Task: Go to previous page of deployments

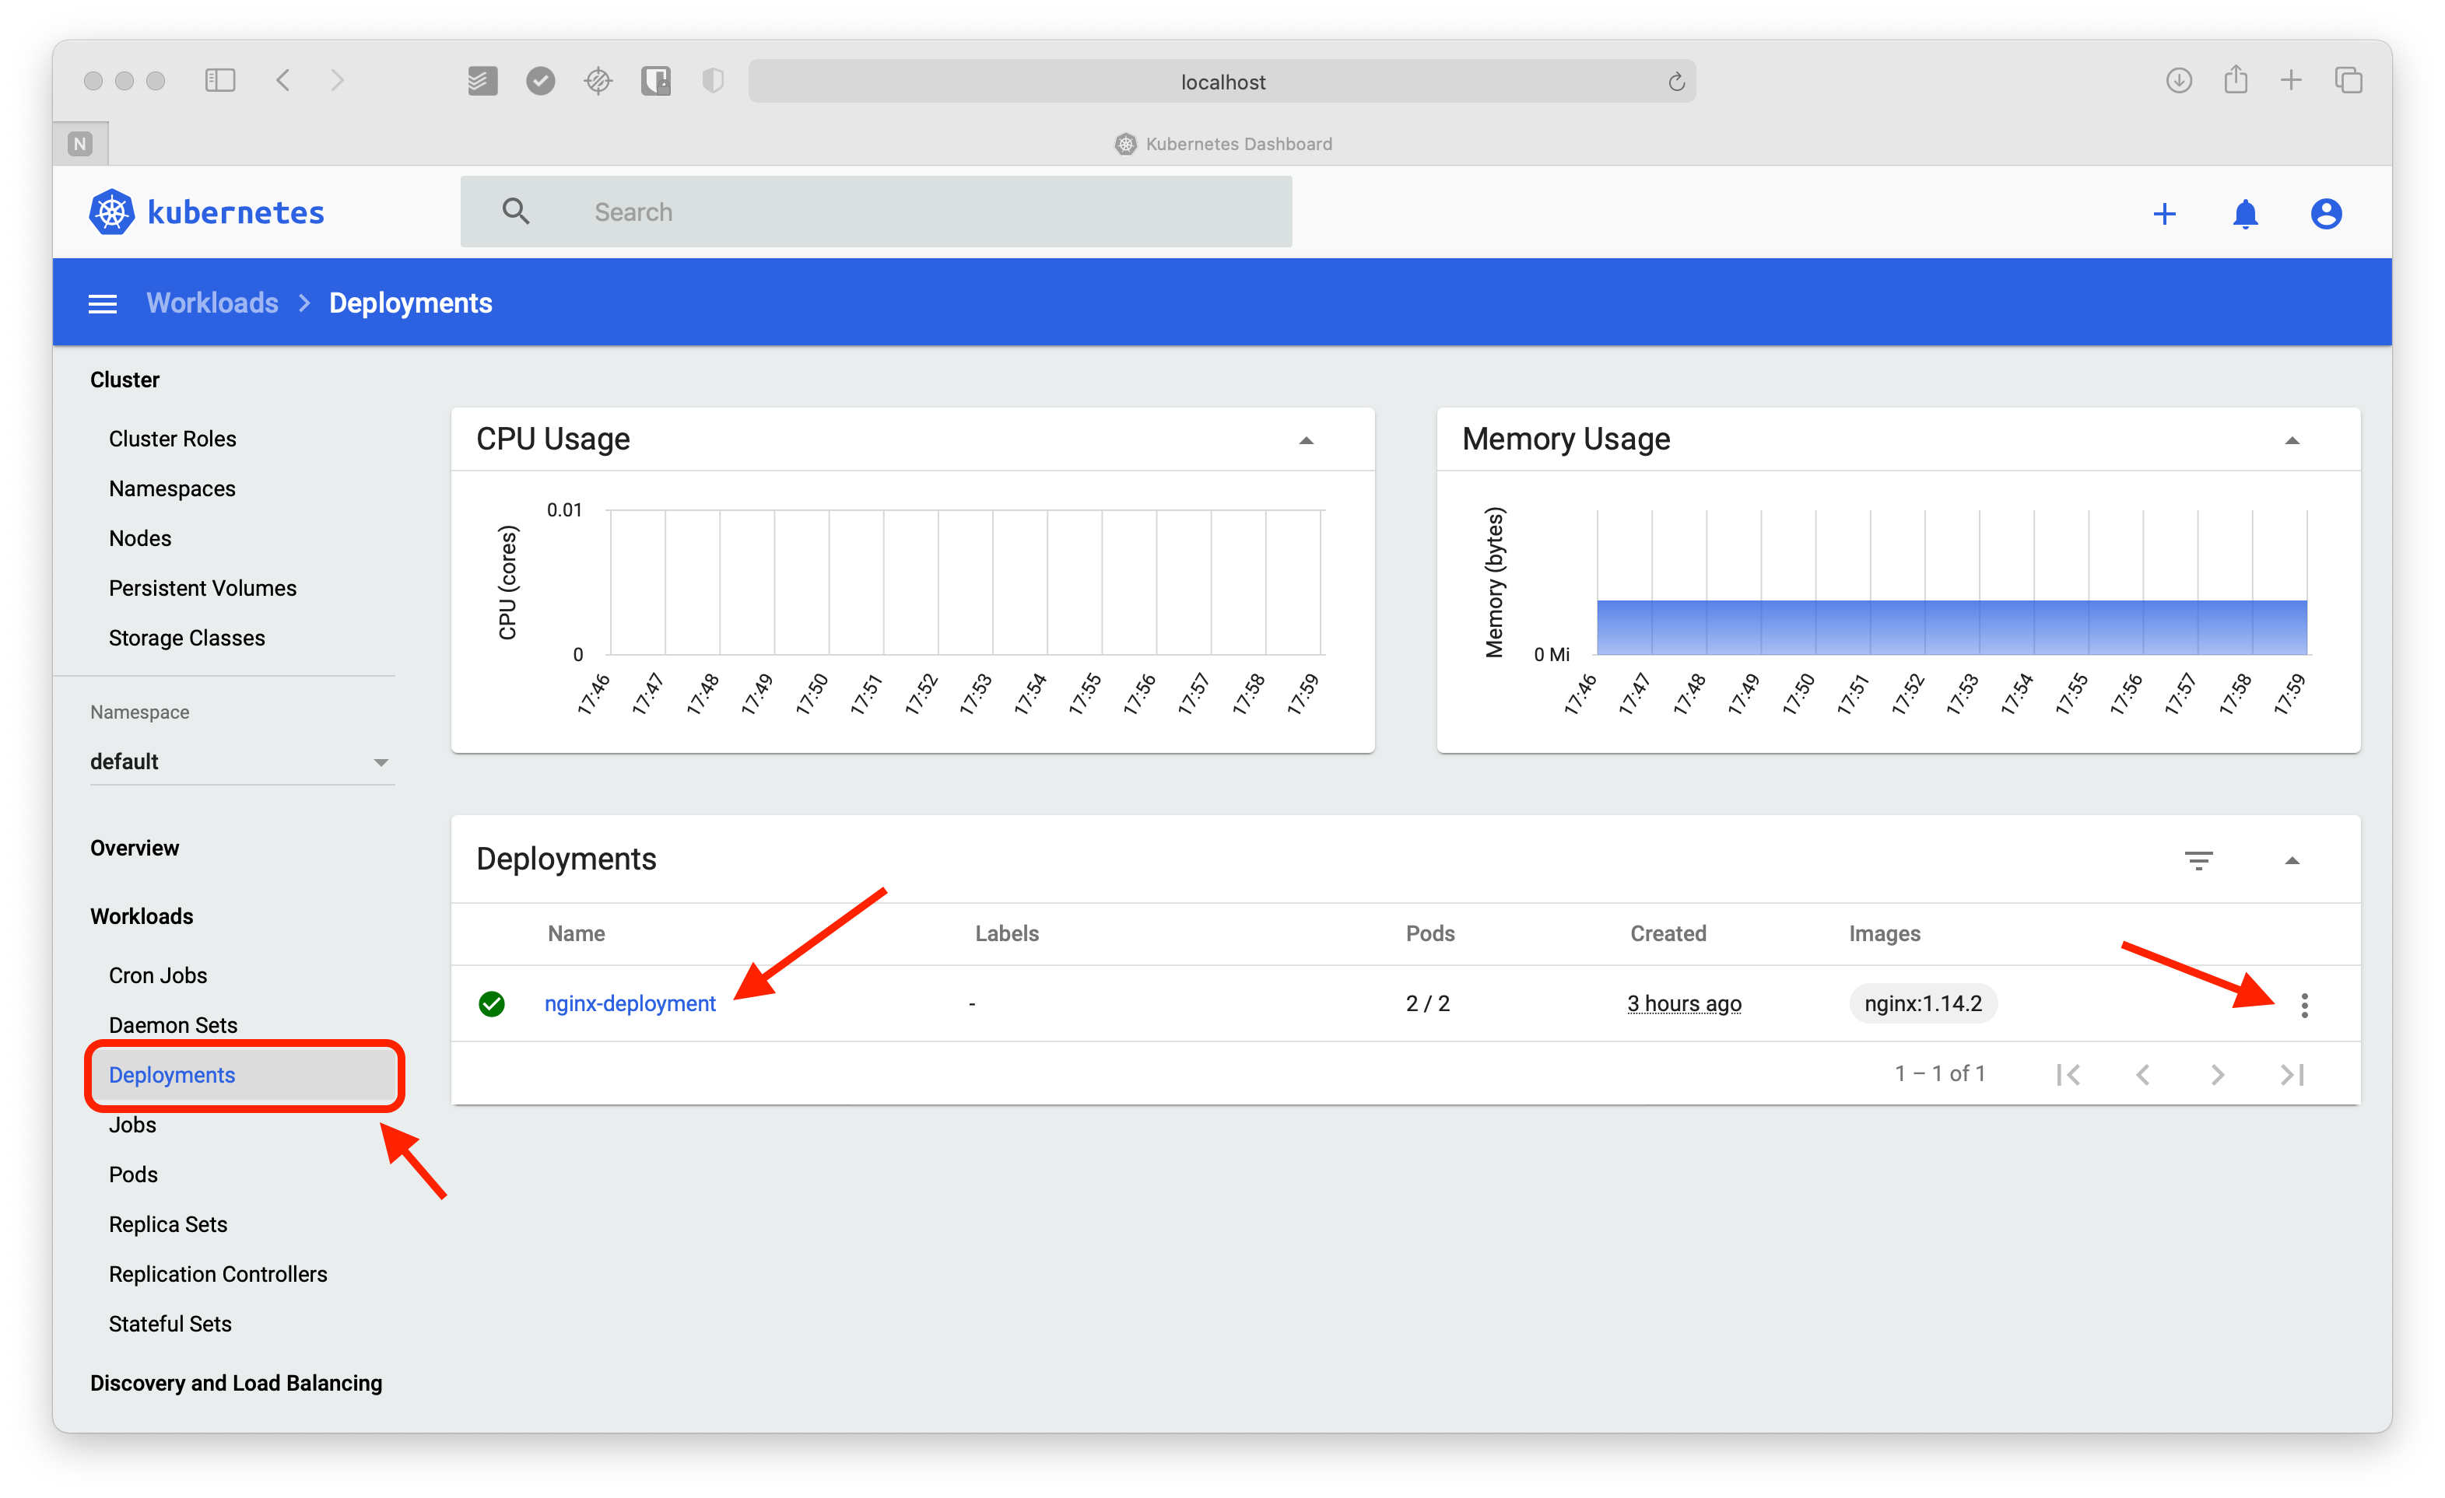Action: (2142, 1074)
